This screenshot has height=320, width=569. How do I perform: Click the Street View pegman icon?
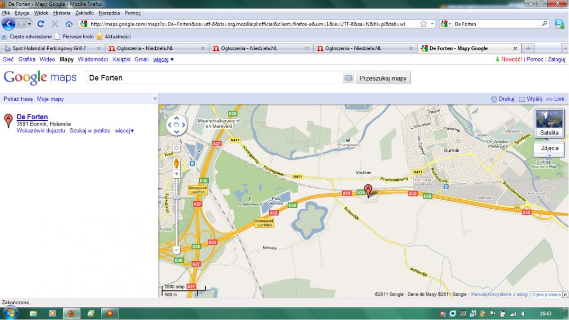[x=176, y=163]
